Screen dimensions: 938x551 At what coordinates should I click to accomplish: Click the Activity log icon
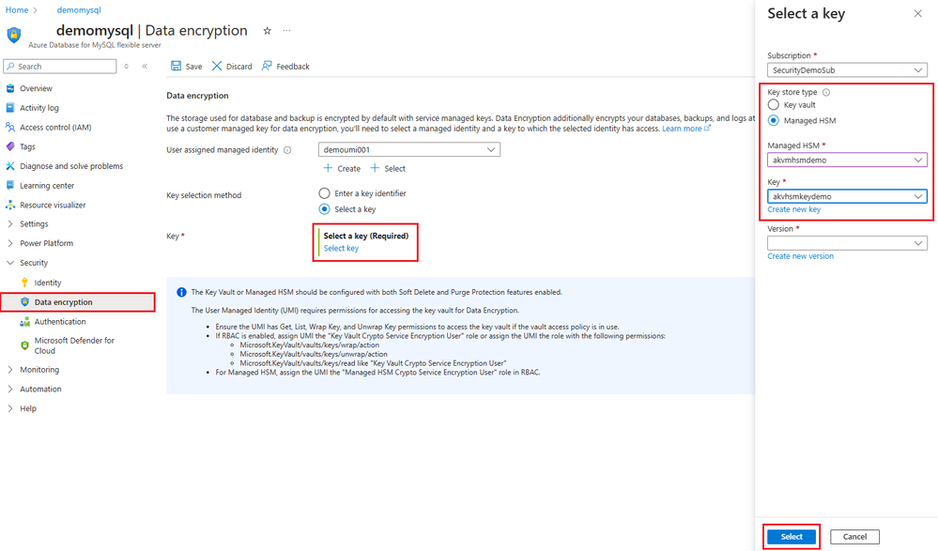[x=10, y=108]
